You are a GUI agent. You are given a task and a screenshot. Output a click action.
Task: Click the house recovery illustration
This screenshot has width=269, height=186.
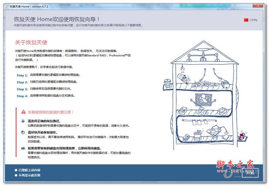[x=205, y=95]
